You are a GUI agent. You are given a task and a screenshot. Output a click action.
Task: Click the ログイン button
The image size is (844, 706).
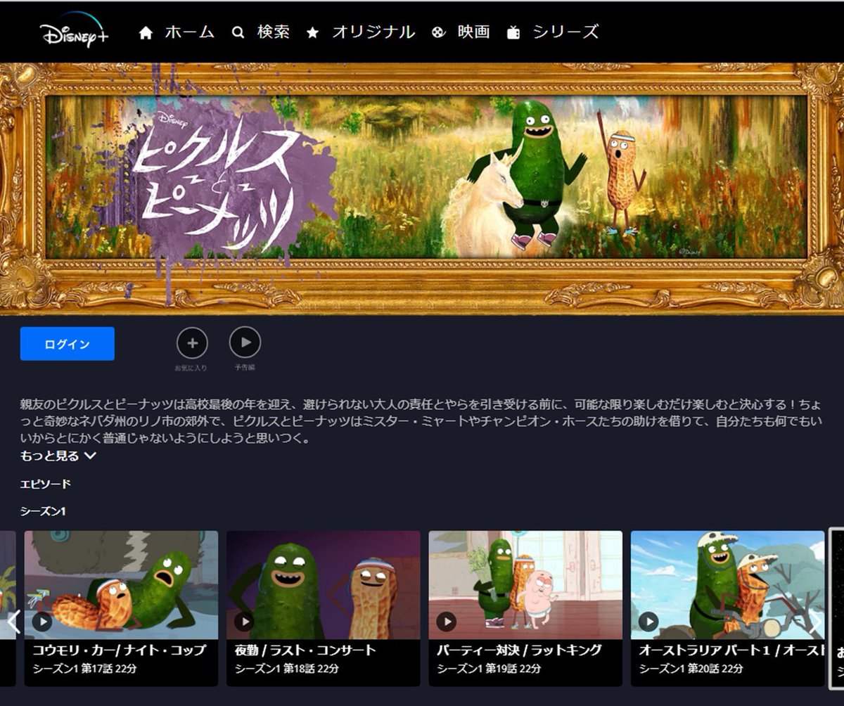tap(68, 344)
